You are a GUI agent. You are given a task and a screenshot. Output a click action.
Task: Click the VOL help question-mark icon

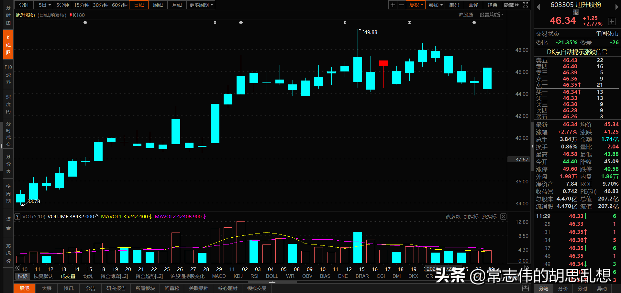coord(17,216)
